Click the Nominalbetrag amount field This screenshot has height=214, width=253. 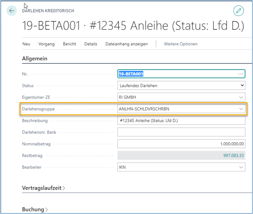pyautogui.click(x=181, y=144)
